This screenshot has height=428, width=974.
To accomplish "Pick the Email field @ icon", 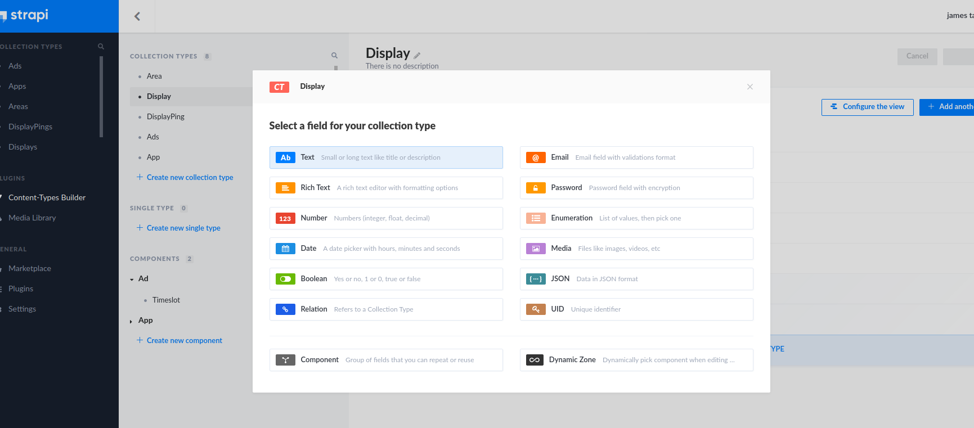I will [x=536, y=157].
